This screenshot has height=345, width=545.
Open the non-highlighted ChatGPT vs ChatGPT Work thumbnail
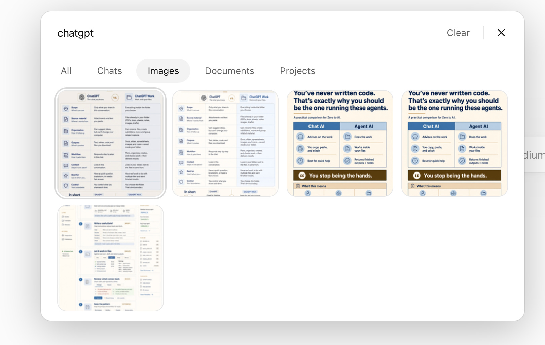[x=225, y=144]
